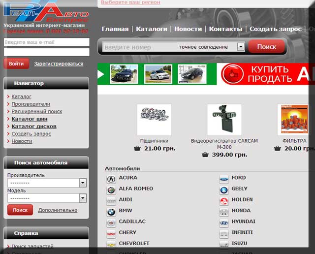Click the Alfa Romeo logo icon
This screenshot has width=315, height=254.
[x=111, y=190]
